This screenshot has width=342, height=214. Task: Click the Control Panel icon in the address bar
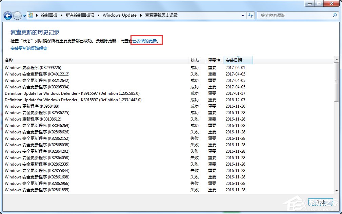tap(30, 15)
